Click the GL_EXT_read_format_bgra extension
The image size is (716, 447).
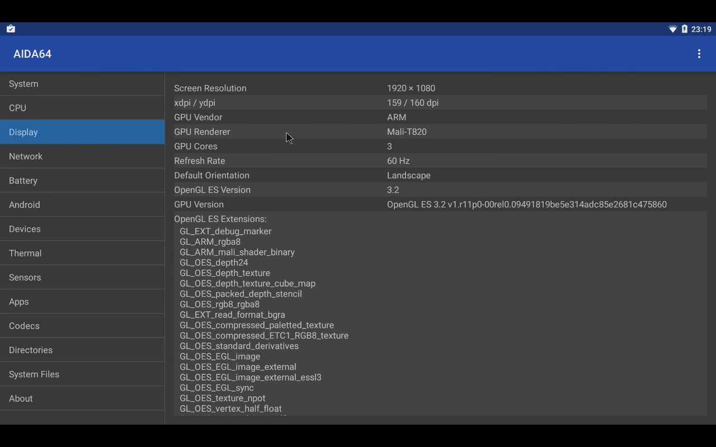point(232,315)
